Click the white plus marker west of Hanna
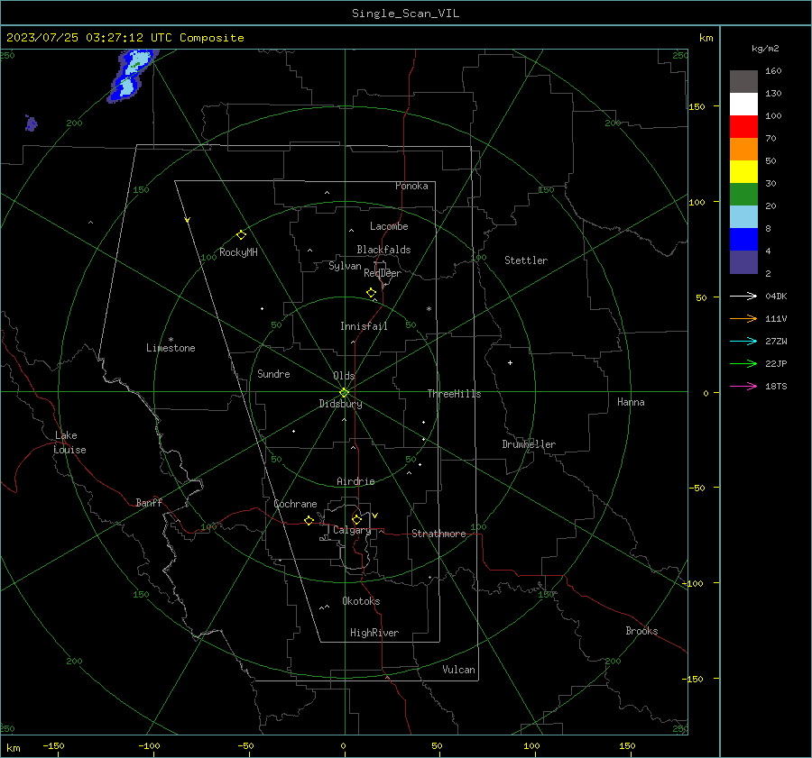This screenshot has height=758, width=812. pos(510,362)
